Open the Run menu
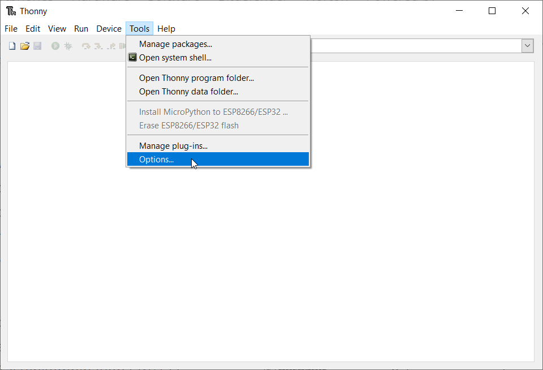This screenshot has width=543, height=370. click(81, 29)
